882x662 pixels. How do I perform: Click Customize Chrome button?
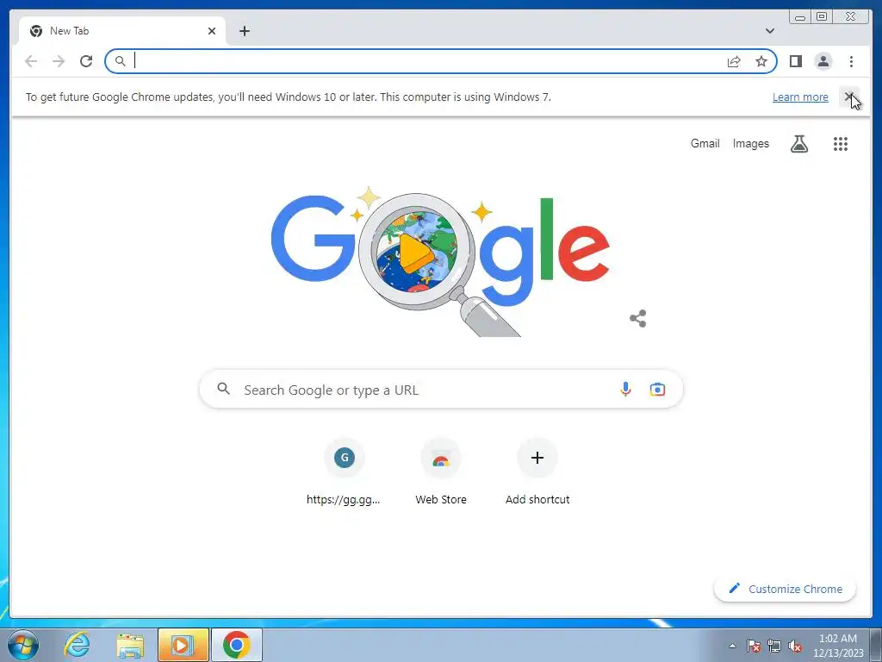pyautogui.click(x=785, y=589)
